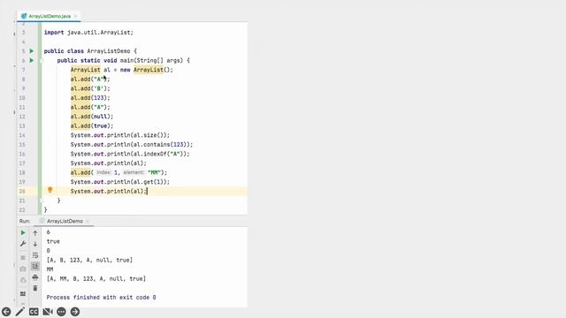Click the fold end marker on line 21
Viewport: 566px width, 318px height.
click(42, 201)
